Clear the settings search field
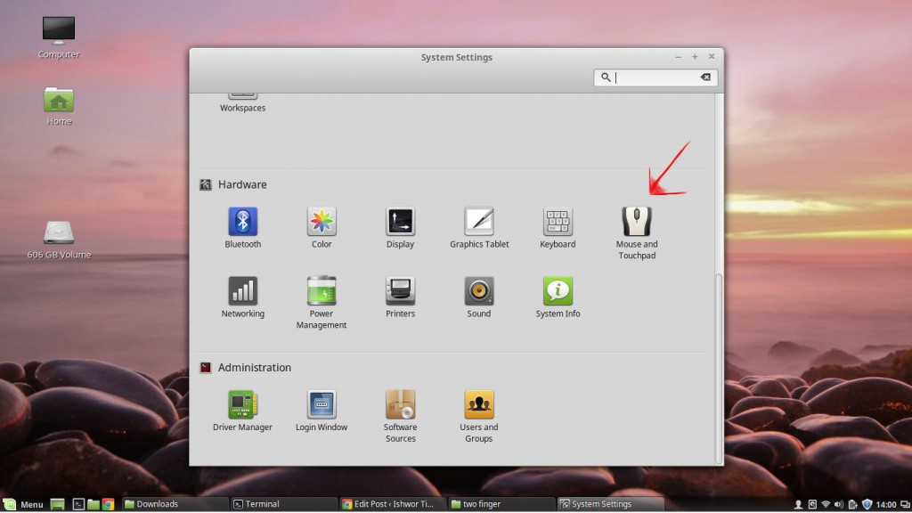 705,77
